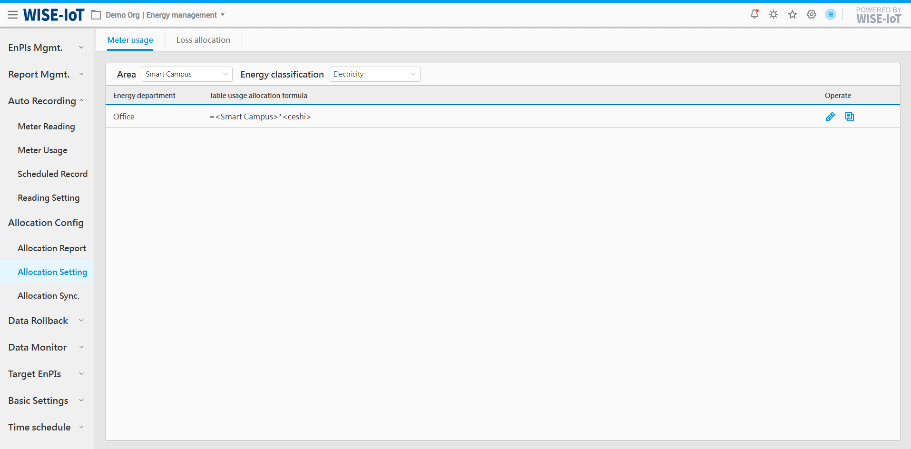
Task: Select the Meter usage tab
Action: [130, 40]
